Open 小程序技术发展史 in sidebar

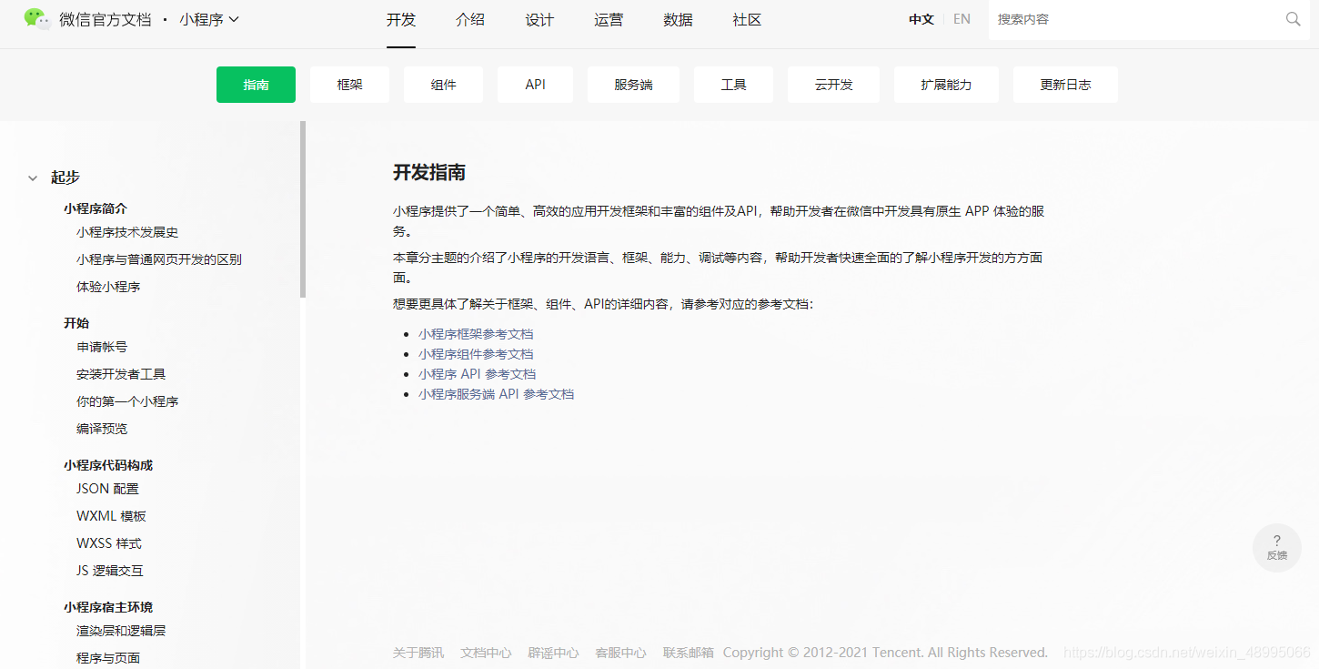[x=127, y=232]
